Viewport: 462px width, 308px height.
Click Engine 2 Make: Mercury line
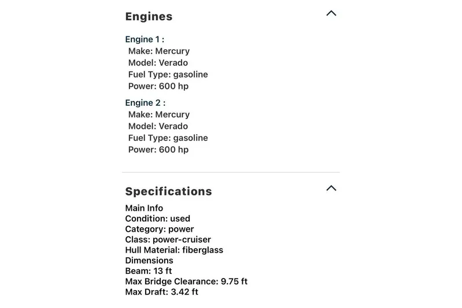[159, 114]
